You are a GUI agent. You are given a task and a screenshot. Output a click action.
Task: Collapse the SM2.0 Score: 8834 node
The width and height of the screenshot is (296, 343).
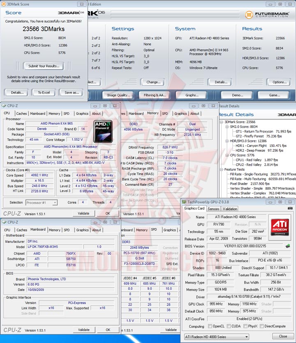(x=227, y=127)
